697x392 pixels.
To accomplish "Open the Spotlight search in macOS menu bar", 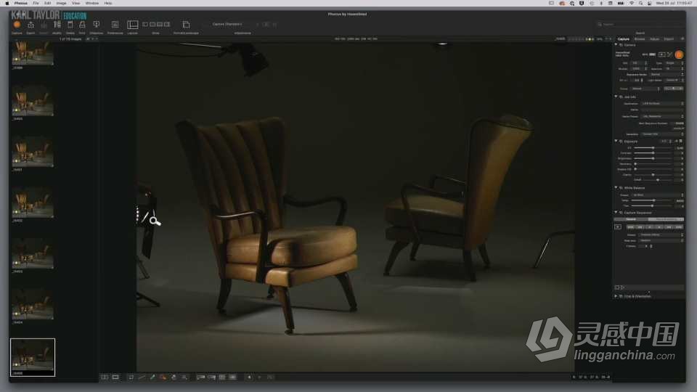I will (640, 3).
